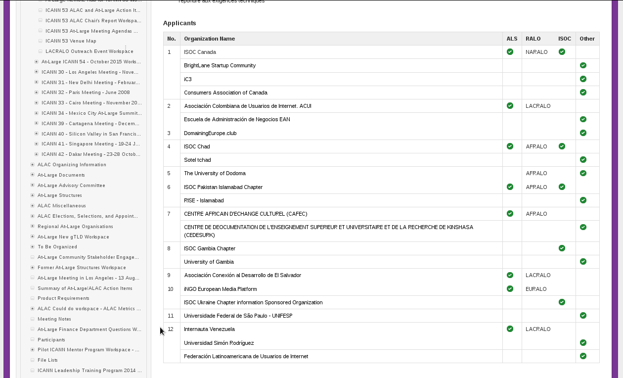The image size is (623, 378).
Task: Expand ICANN 32 - Paris Meeting node
Action: (x=37, y=93)
